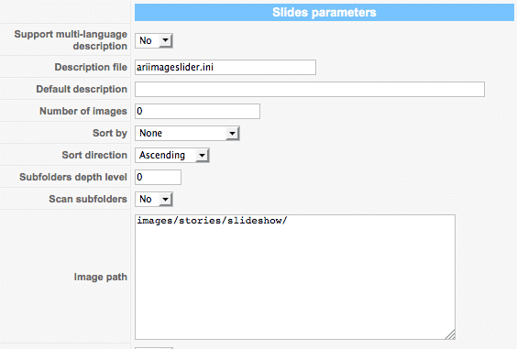
Task: Open the Support multi-language description dropdown
Action: point(154,40)
